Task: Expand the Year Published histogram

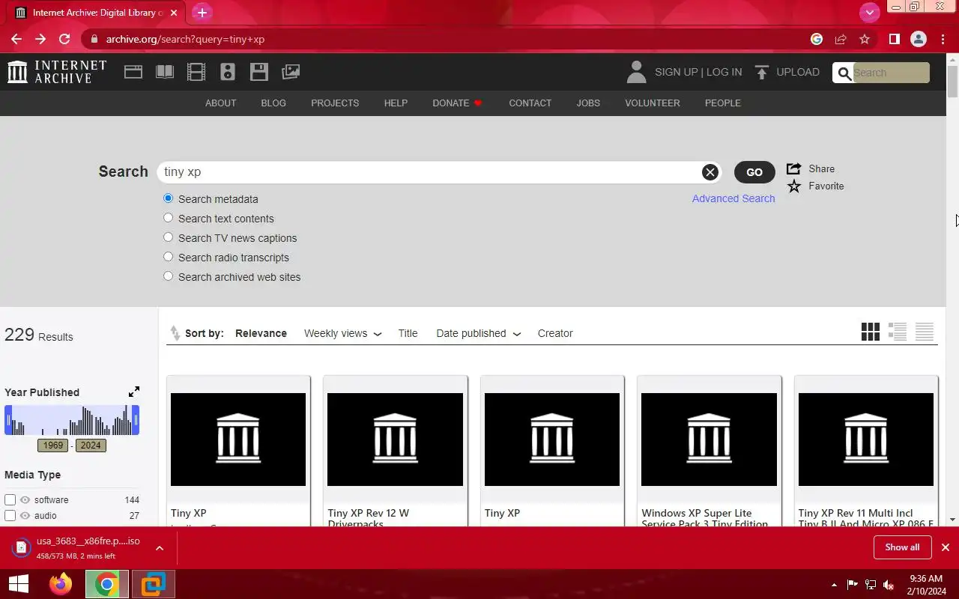Action: pos(134,392)
